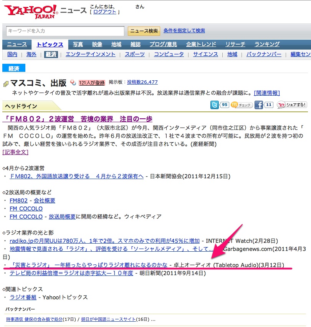Open the standalone FM COCOLO link
311x327 pixels.
(x=26, y=209)
